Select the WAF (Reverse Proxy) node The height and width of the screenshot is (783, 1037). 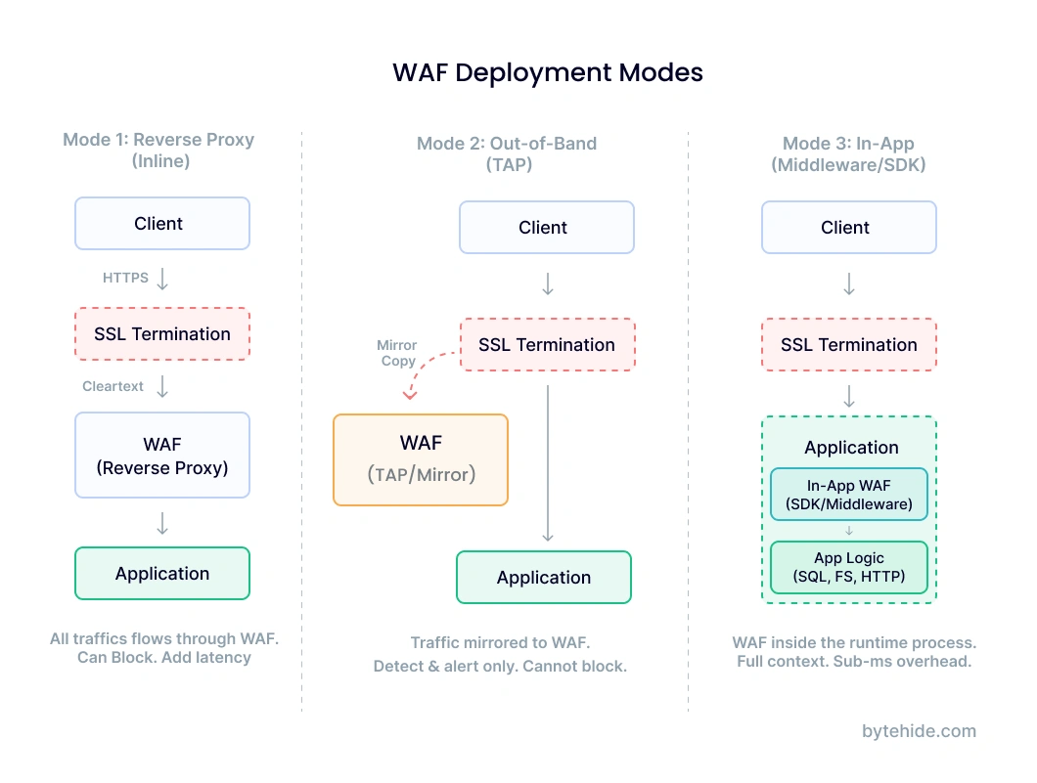pos(161,456)
